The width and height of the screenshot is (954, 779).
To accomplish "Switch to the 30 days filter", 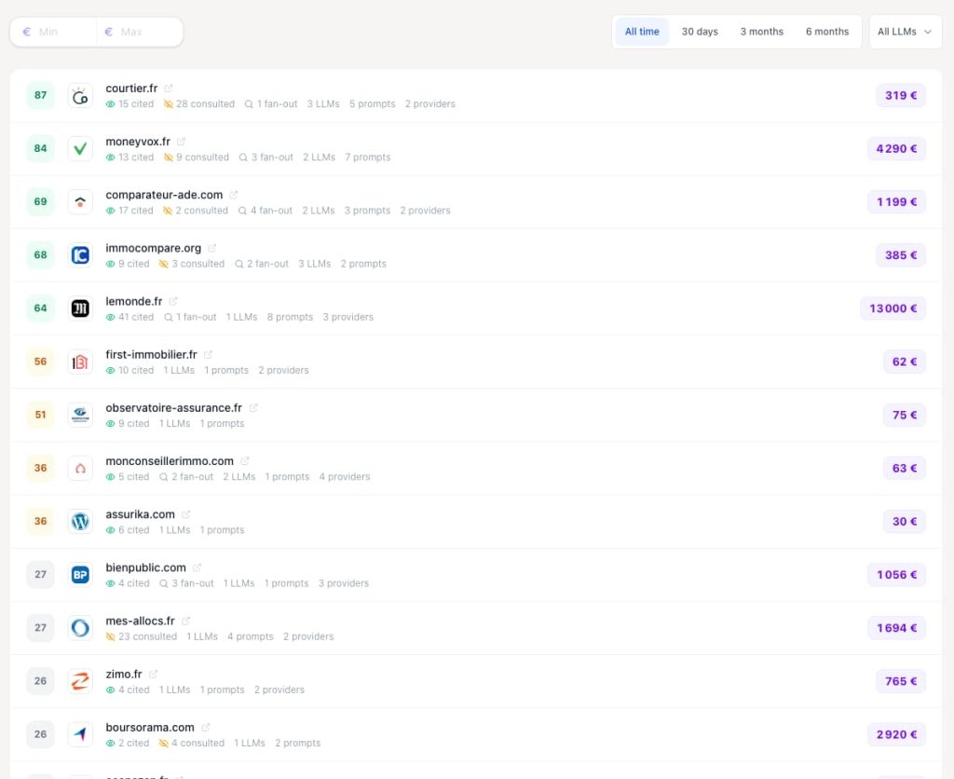I will click(700, 32).
